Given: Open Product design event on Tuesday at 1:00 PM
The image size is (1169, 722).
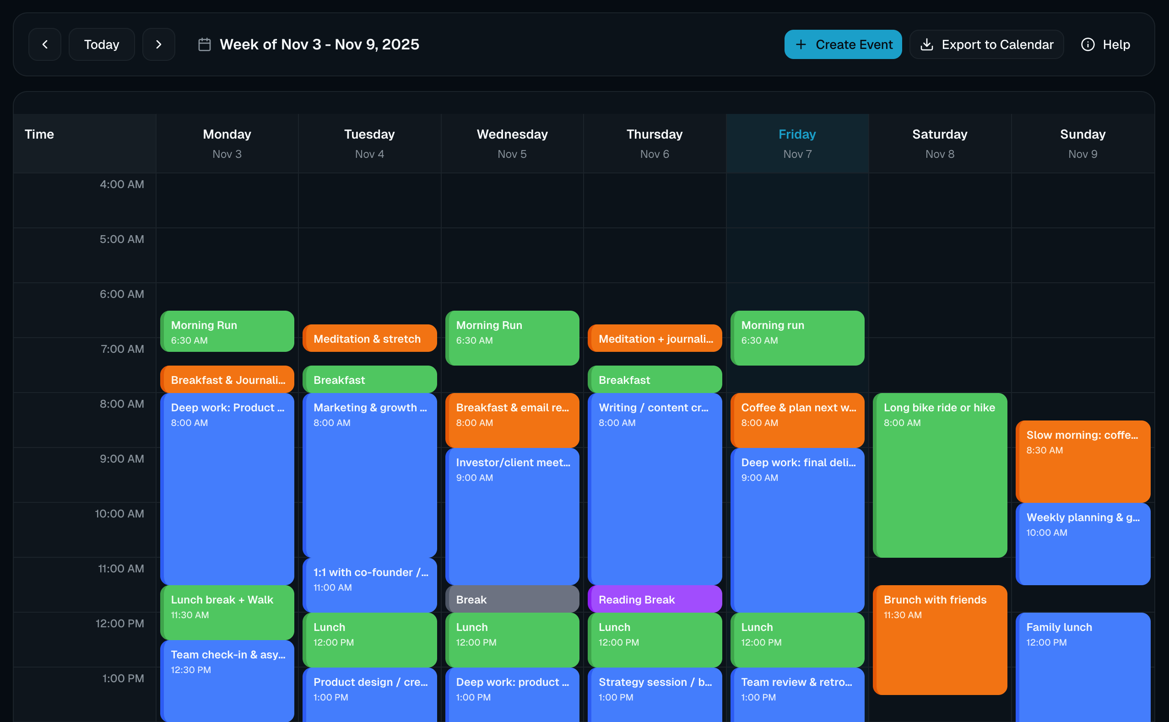Looking at the screenshot, I should click(370, 695).
